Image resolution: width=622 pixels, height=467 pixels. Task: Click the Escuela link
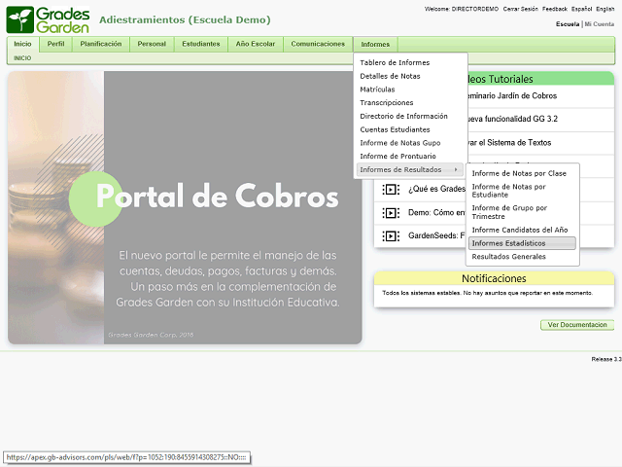(x=568, y=24)
